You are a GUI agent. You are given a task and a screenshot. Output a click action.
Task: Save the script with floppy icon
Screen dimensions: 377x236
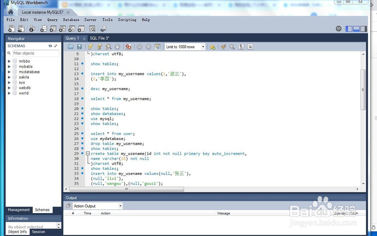click(79, 47)
